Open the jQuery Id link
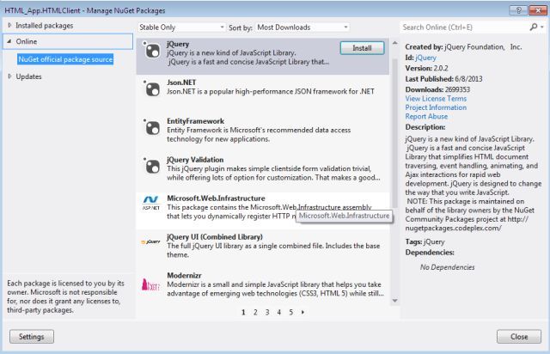 pyautogui.click(x=426, y=58)
